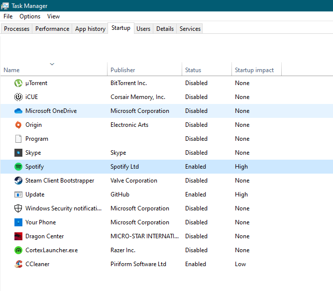The width and height of the screenshot is (333, 291).
Task: Click the Task Manager title bar icon
Action: pyautogui.click(x=4, y=6)
